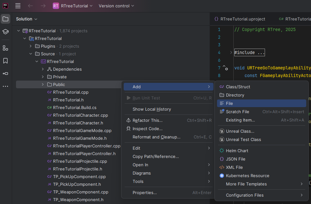Add an Existing Item...
The height and width of the screenshot is (204, 311).
[x=261, y=120]
